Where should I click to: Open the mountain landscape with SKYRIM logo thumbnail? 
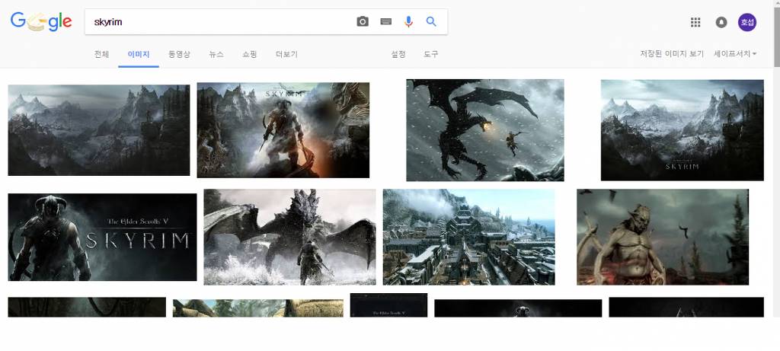[682, 130]
